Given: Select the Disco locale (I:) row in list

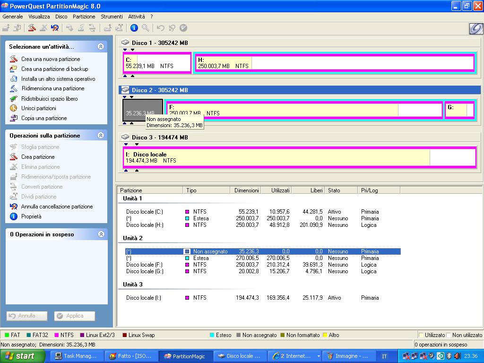Looking at the screenshot, I should (x=262, y=298).
